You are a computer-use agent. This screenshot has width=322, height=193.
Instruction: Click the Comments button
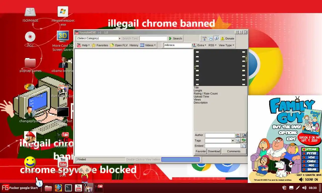tap(234, 151)
